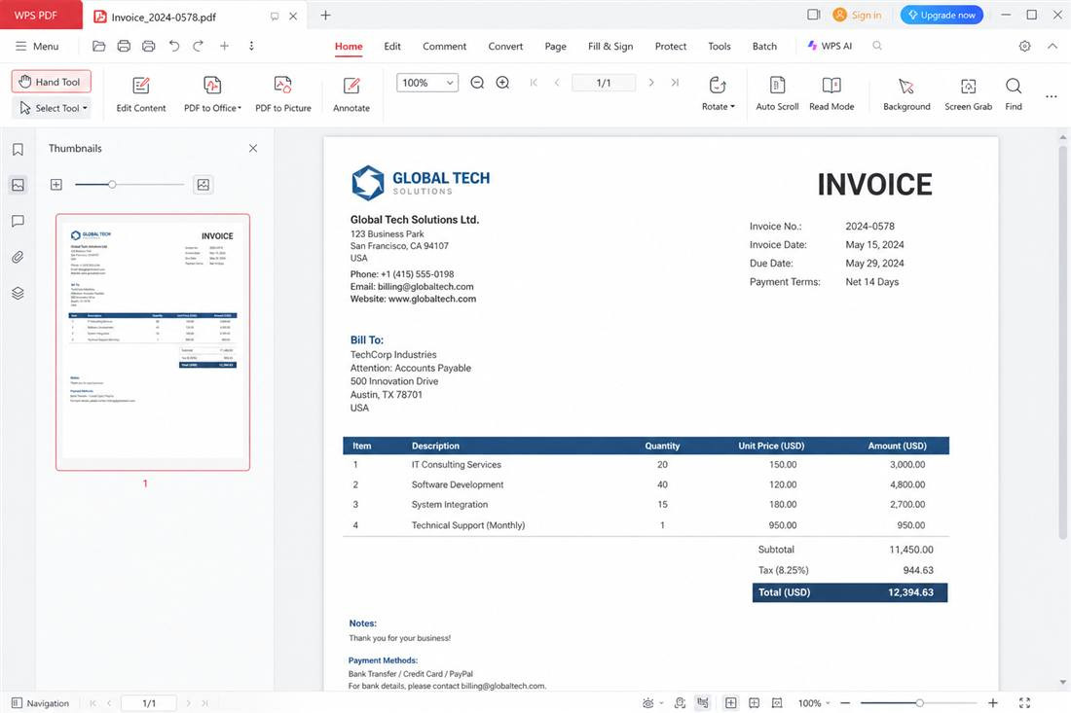Image resolution: width=1071 pixels, height=713 pixels.
Task: Switch to the Protect tab
Action: pyautogui.click(x=670, y=46)
